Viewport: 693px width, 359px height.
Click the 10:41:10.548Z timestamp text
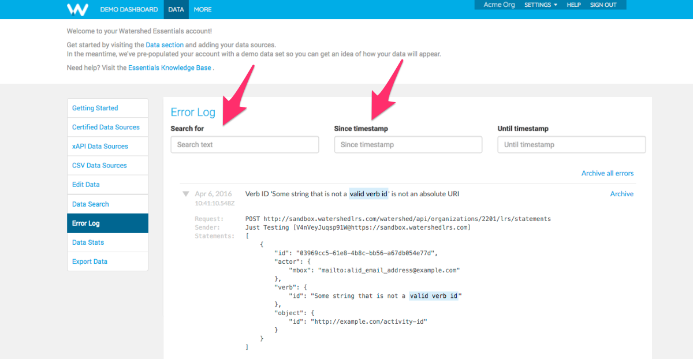pyautogui.click(x=215, y=203)
